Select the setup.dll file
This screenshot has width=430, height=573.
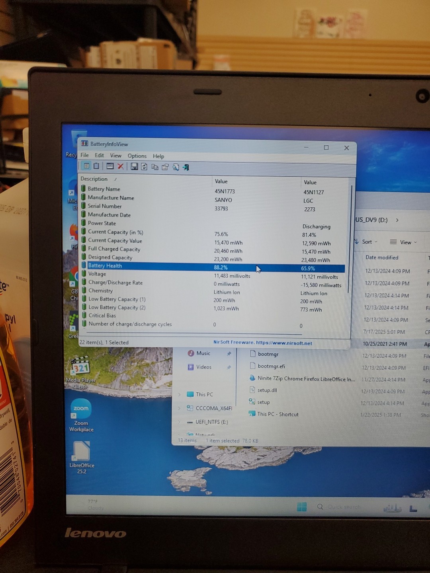point(263,390)
